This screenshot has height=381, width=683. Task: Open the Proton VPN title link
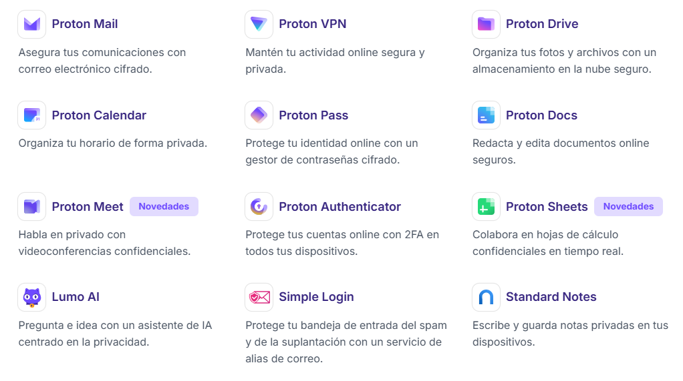tap(313, 24)
